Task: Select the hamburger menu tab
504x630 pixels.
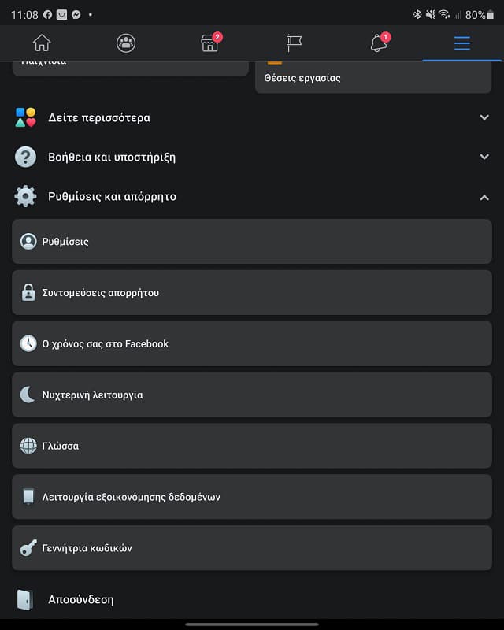Action: click(x=462, y=43)
